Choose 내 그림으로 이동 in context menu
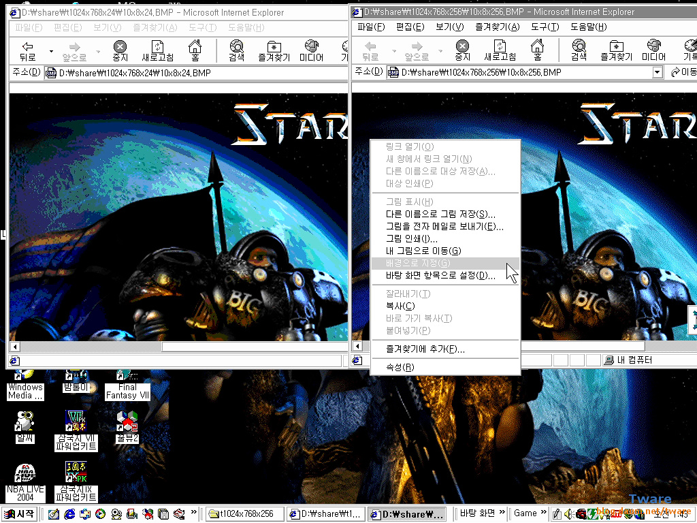The image size is (697, 523). (445, 251)
